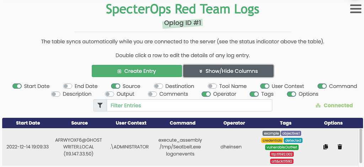The height and width of the screenshot is (167, 364).
Task: Enable the Tool Name column switch
Action: [x=212, y=86]
